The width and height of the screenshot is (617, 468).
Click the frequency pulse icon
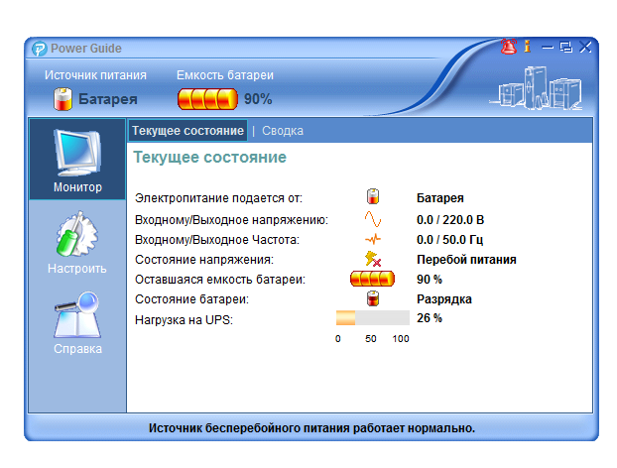(x=373, y=239)
